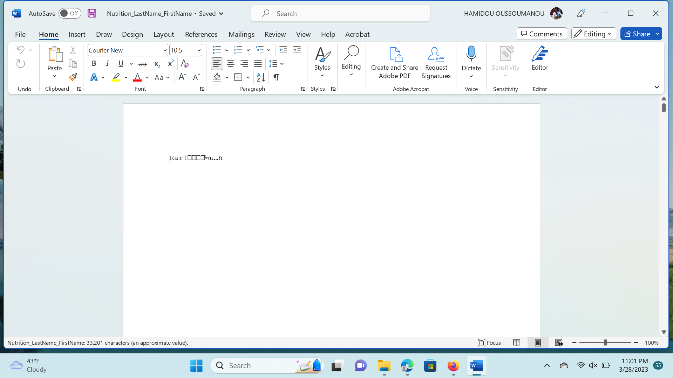This screenshot has width=673, height=378.
Task: Click the Subscript icon
Action: coord(157,64)
